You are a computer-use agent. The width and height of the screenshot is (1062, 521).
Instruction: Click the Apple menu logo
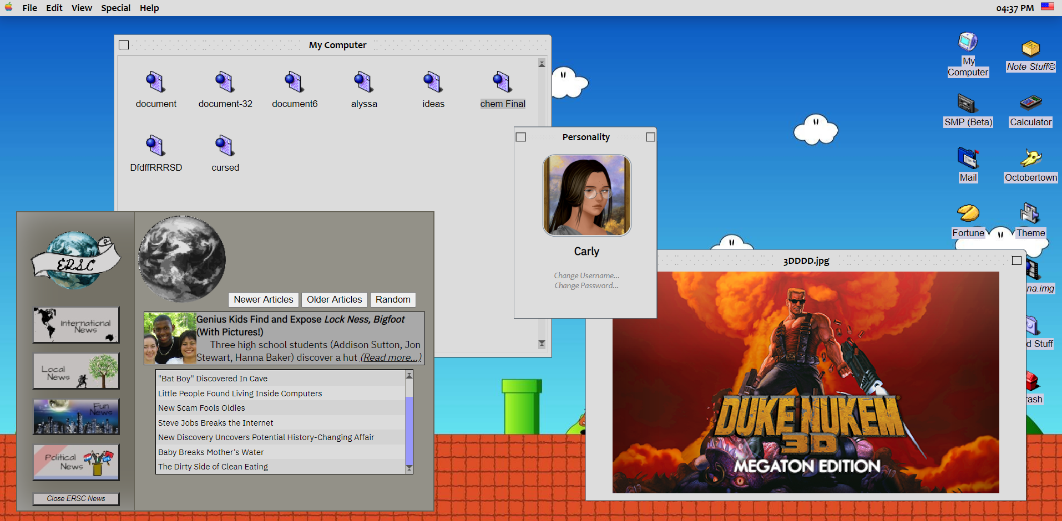9,7
